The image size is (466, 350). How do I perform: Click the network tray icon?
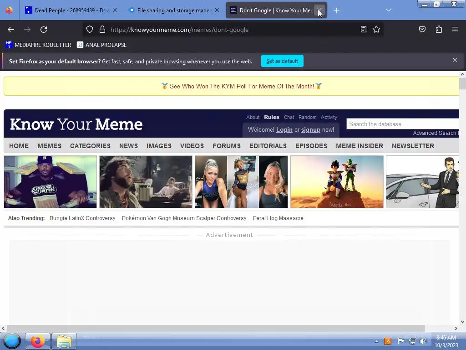(412, 341)
